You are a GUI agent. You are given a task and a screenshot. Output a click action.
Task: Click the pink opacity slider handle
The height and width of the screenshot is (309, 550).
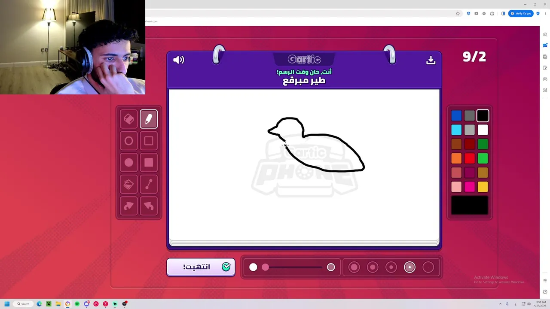click(265, 267)
